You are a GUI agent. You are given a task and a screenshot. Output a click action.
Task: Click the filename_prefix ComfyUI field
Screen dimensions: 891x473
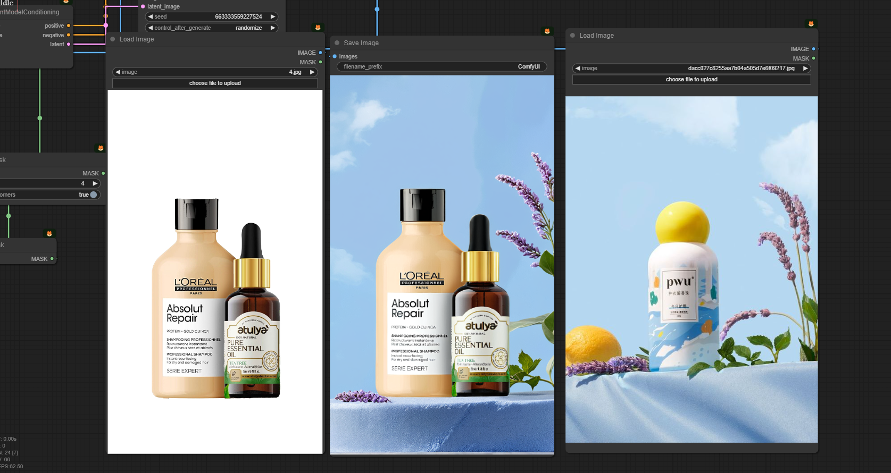442,67
